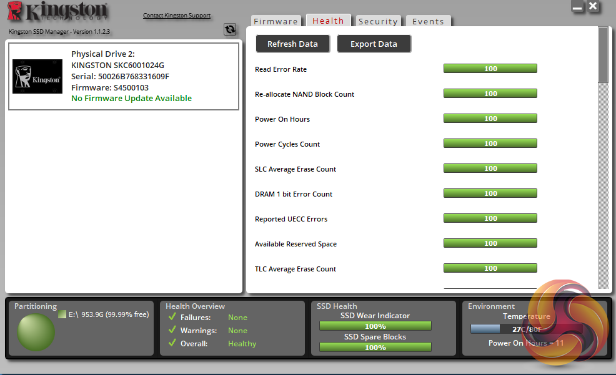Click the 'TLC Average Erase Count' label
The height and width of the screenshot is (375, 616).
(x=296, y=269)
